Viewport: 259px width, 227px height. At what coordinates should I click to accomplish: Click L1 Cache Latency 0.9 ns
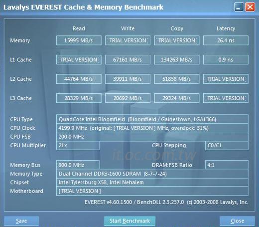(x=226, y=60)
